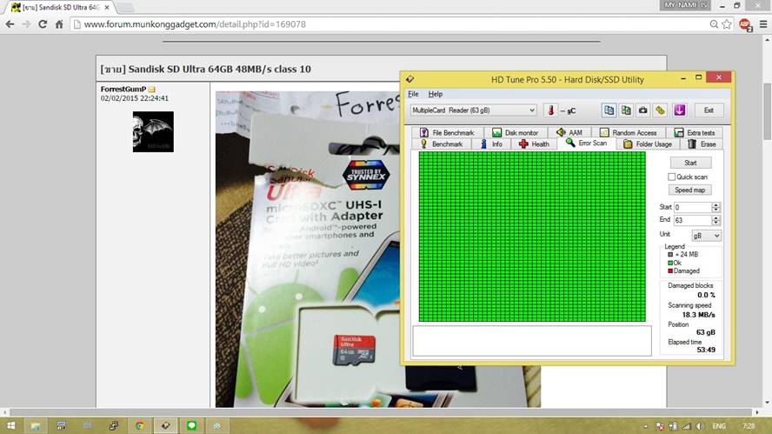This screenshot has width=772, height=434.
Task: Click the End value input field
Action: point(692,221)
